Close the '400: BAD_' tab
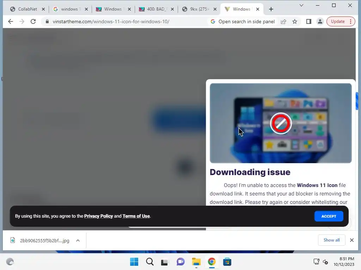Image resolution: width=361 pixels, height=270 pixels. point(172,9)
